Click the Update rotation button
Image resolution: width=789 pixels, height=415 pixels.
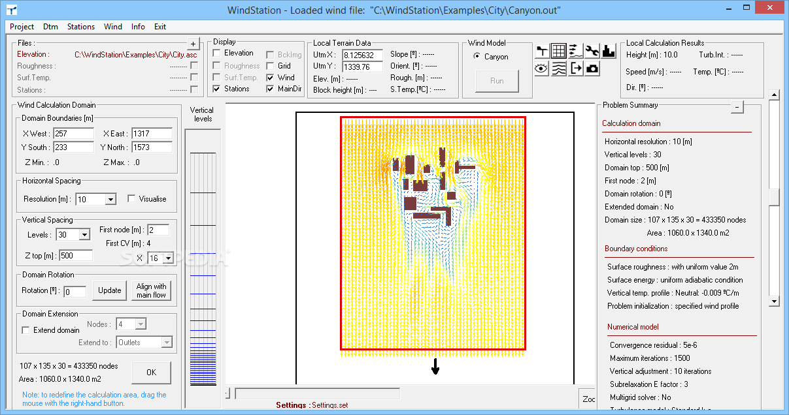pyautogui.click(x=109, y=290)
